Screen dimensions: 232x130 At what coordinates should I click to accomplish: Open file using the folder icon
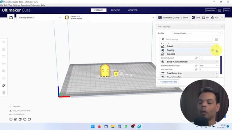coord(11,18)
